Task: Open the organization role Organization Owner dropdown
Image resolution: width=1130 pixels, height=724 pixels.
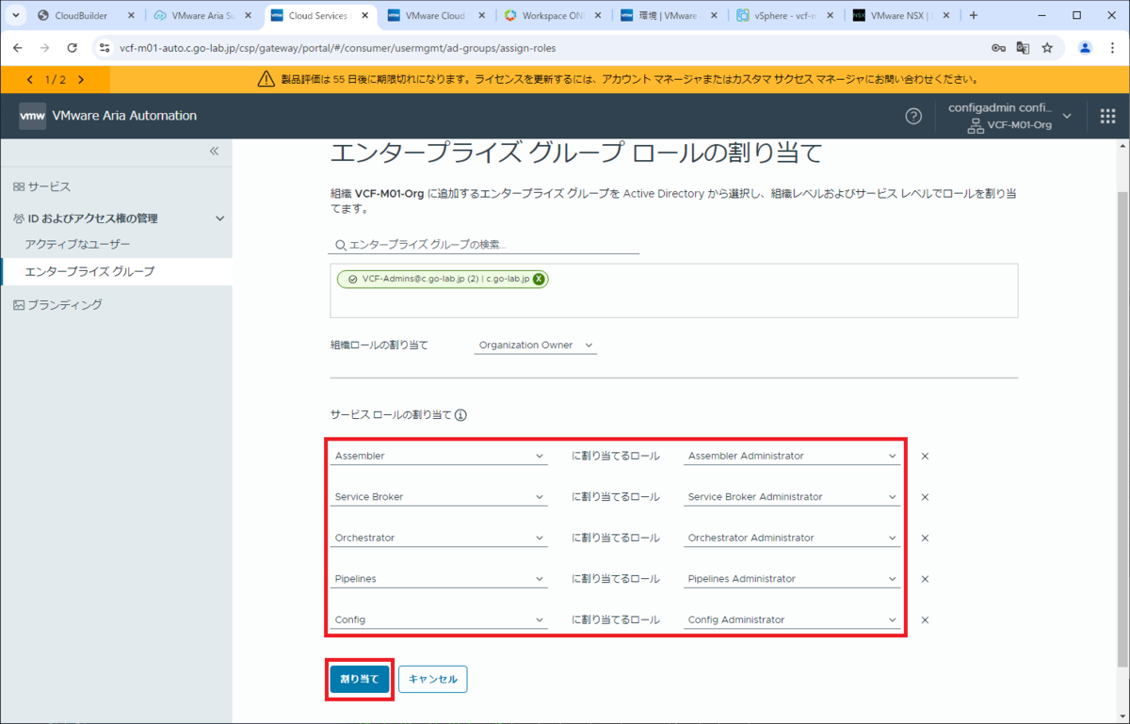Action: [x=536, y=346]
